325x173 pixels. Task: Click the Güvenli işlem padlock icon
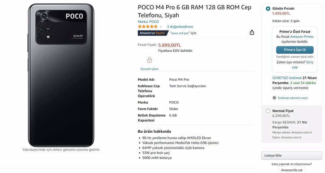(x=149, y=60)
